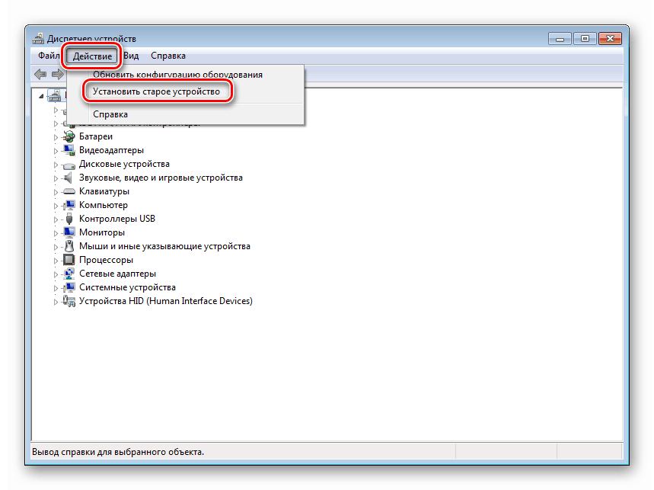Screen dimensions: 654x490
Task: Expand the Клавиатуры node
Action: pyautogui.click(x=56, y=192)
